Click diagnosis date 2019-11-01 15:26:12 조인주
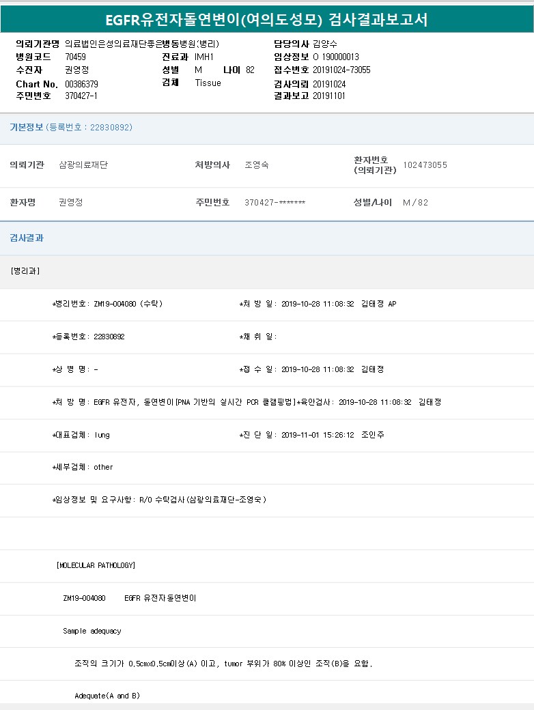 tap(333, 435)
